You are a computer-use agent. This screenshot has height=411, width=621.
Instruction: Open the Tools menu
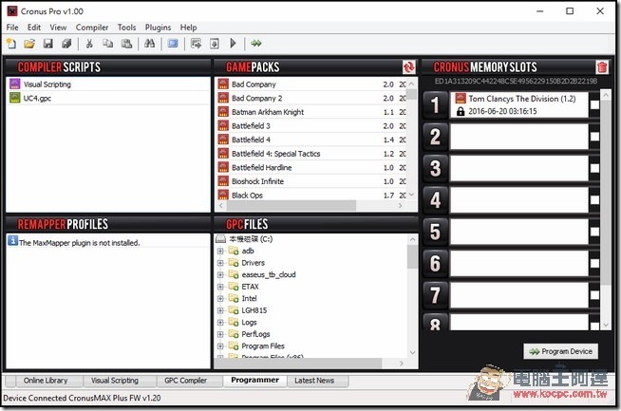(126, 28)
